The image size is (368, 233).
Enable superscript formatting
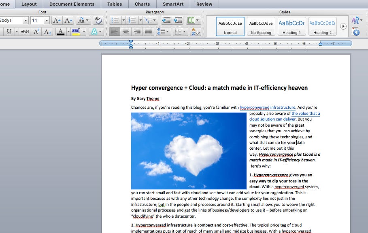[x=36, y=31]
